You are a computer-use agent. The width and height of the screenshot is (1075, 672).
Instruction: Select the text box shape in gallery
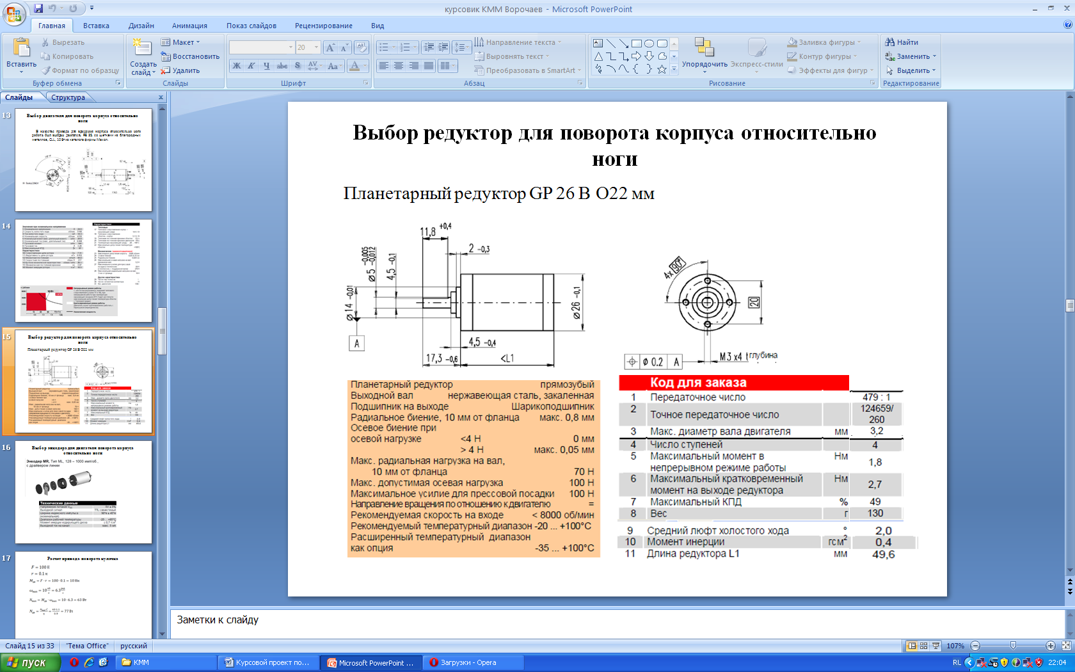coord(598,44)
